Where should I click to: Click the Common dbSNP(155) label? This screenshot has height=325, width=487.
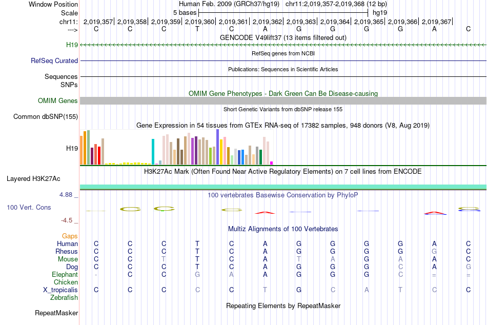coord(45,116)
